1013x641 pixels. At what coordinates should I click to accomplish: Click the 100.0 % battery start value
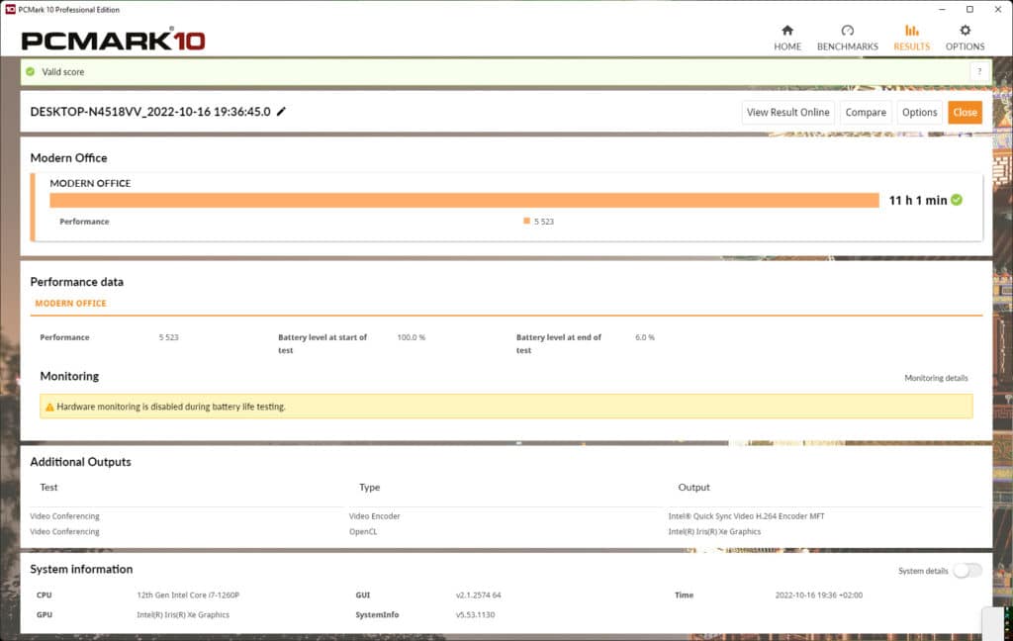[x=411, y=337]
